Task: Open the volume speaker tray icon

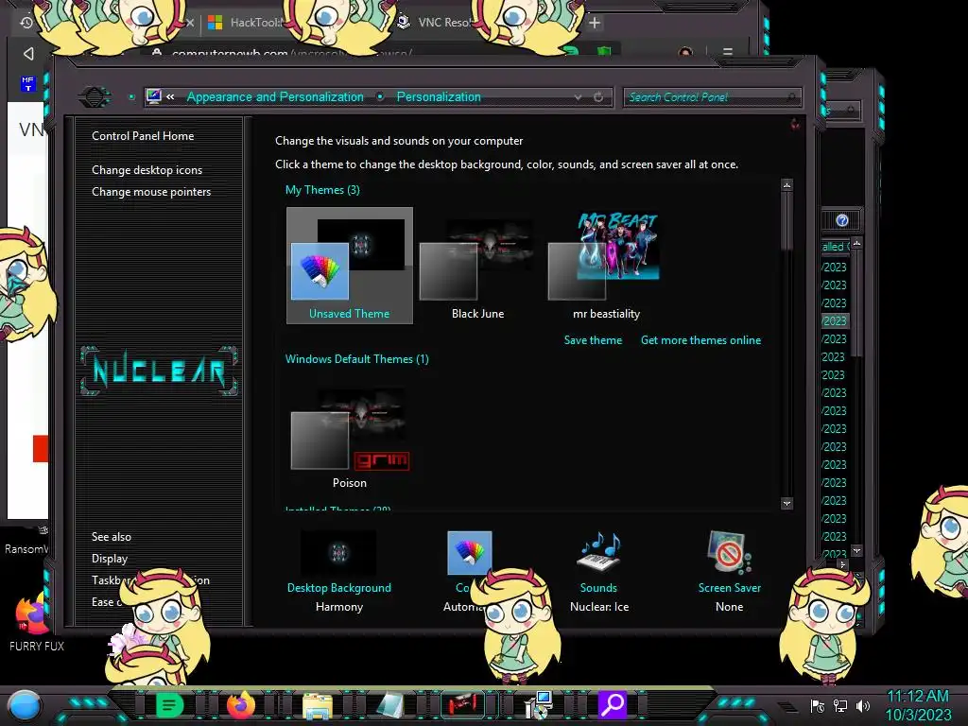Action: click(x=862, y=705)
